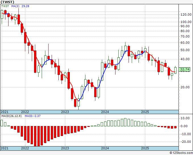Click the 100.00 price axis label
This screenshot has height=155, width=193.
(186, 22)
